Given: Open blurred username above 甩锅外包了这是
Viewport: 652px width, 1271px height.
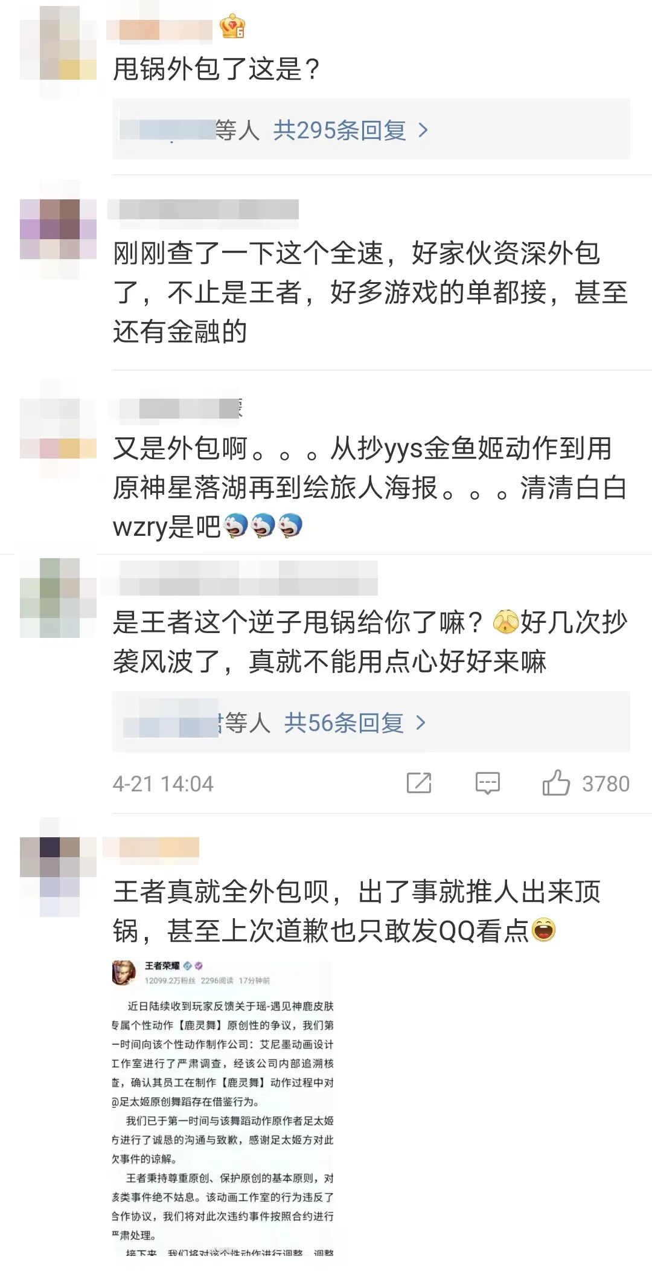Looking at the screenshot, I should coord(160,30).
